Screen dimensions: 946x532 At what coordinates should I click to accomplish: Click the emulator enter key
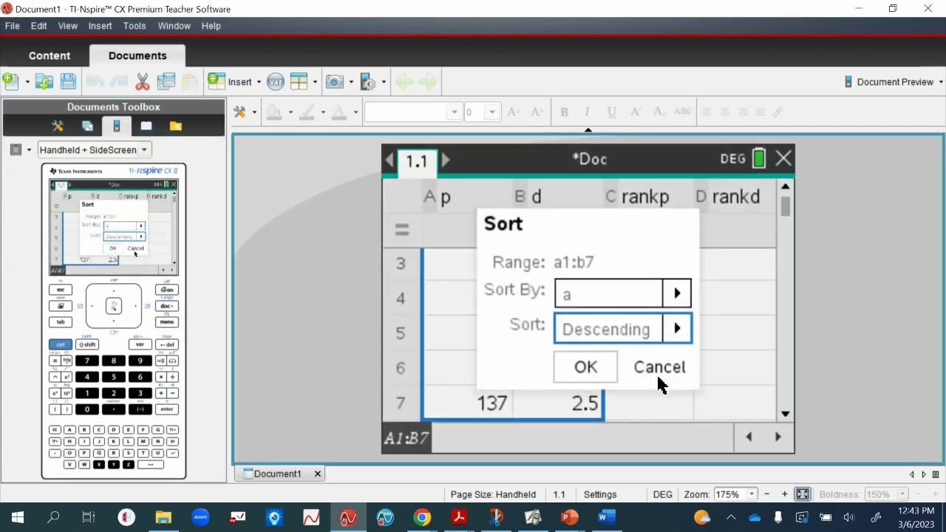pyautogui.click(x=166, y=409)
